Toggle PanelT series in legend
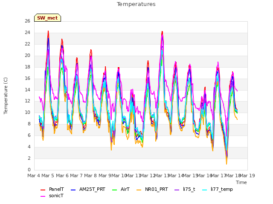The image size is (273, 204). click(x=52, y=189)
